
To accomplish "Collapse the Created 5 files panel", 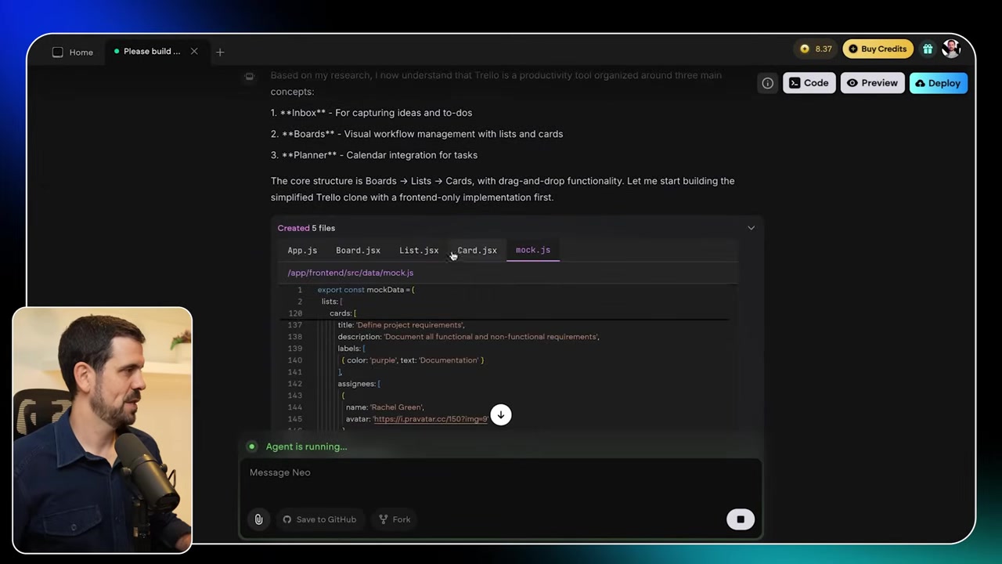I will click(751, 228).
